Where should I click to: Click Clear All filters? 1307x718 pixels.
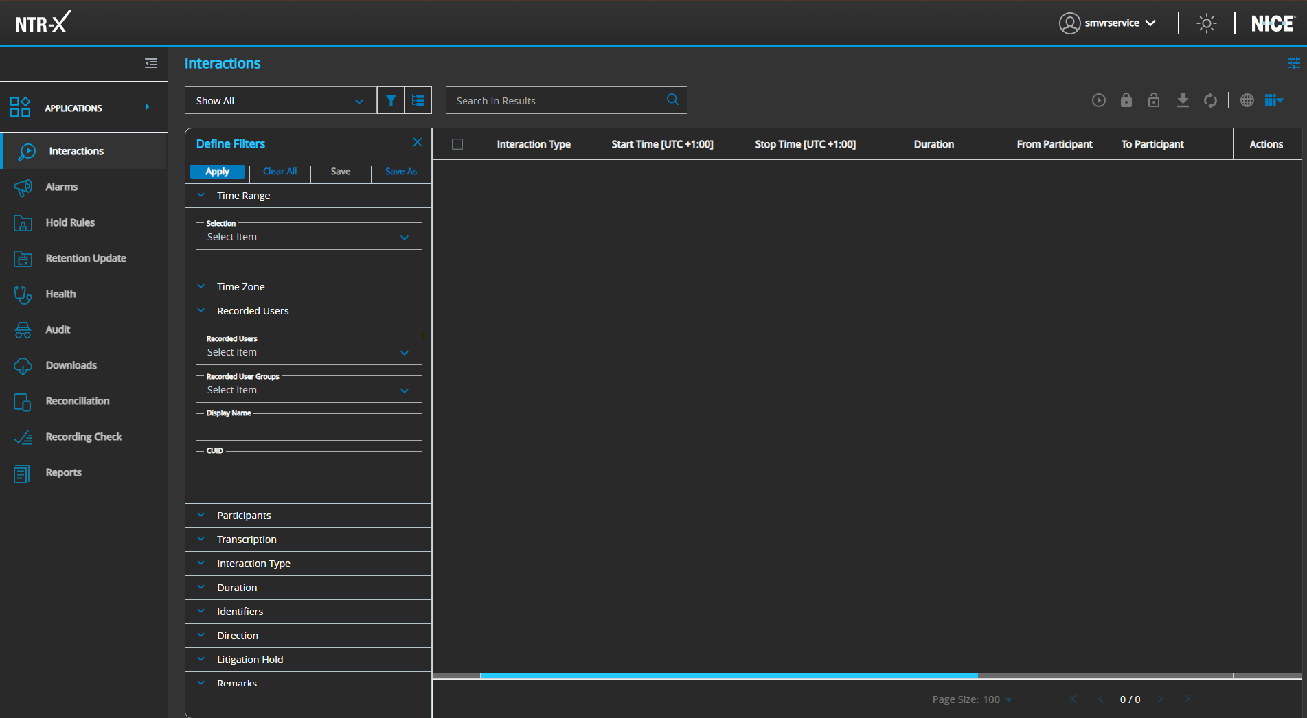280,172
